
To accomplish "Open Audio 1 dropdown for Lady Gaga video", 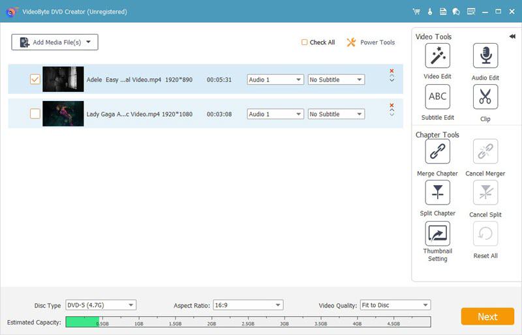I will tap(275, 114).
